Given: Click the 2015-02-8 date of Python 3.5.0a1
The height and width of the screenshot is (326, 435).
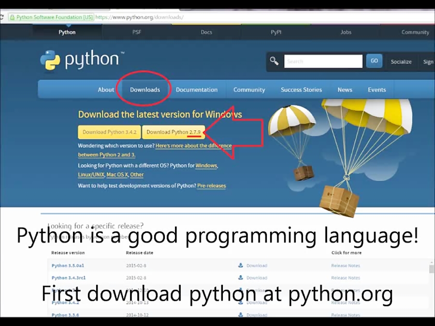Looking at the screenshot, I should [x=136, y=266].
